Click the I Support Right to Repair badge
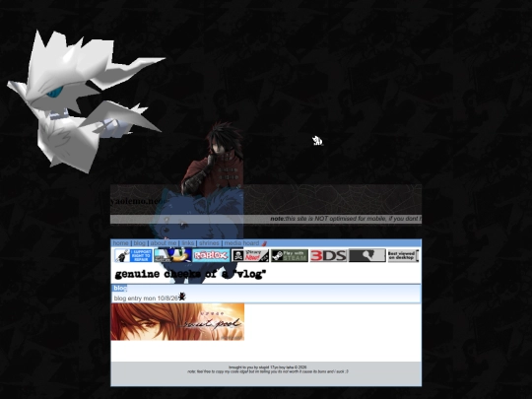This screenshot has width=532, height=399. click(x=133, y=255)
